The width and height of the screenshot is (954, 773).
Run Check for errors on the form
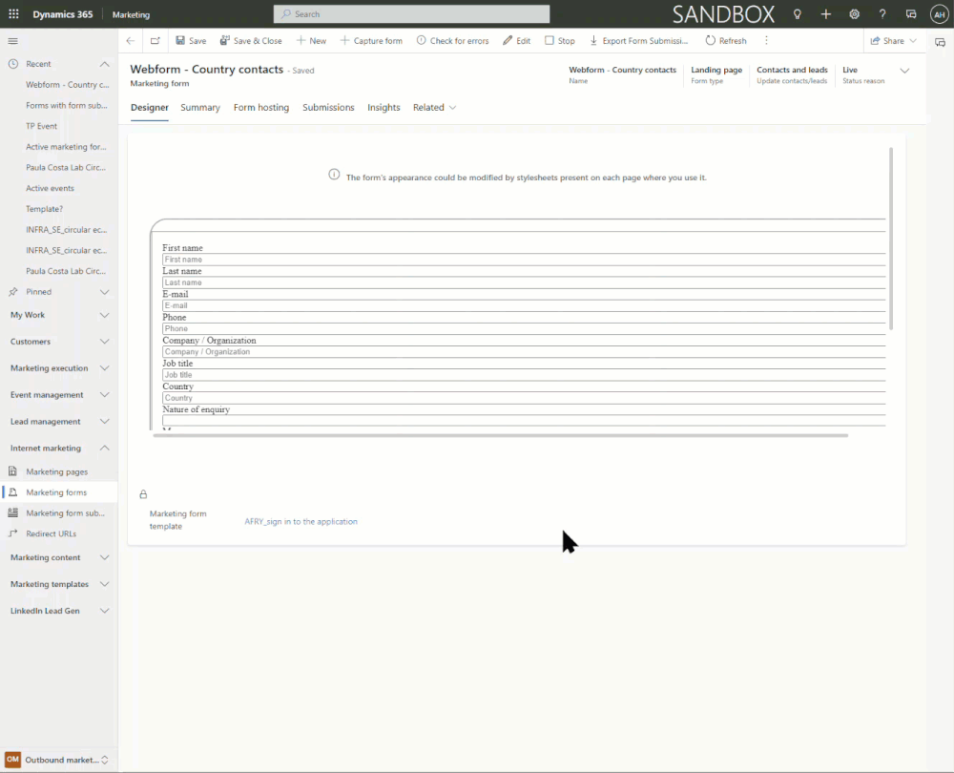(453, 40)
